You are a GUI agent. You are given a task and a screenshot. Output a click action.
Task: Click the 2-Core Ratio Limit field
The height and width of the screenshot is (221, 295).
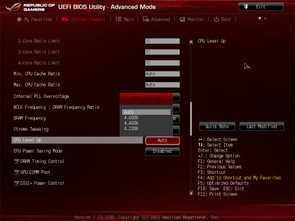(x=162, y=41)
